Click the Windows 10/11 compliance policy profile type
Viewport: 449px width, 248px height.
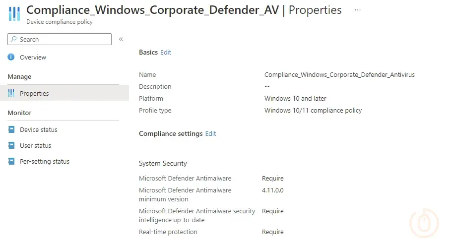pyautogui.click(x=313, y=111)
